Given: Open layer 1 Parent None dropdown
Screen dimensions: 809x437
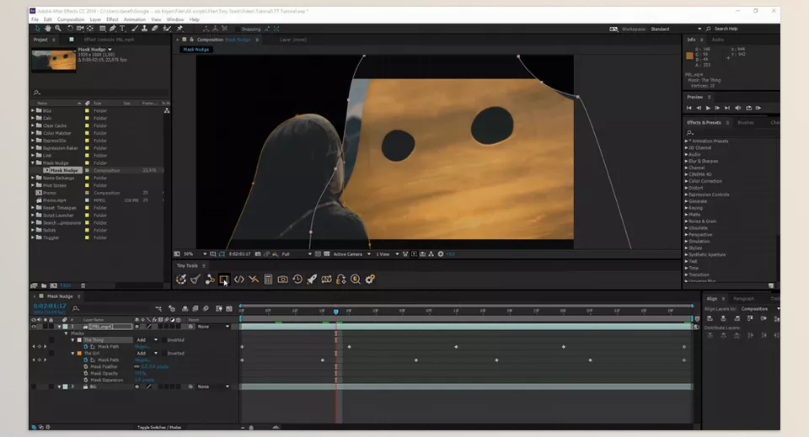Looking at the screenshot, I should tap(213, 327).
